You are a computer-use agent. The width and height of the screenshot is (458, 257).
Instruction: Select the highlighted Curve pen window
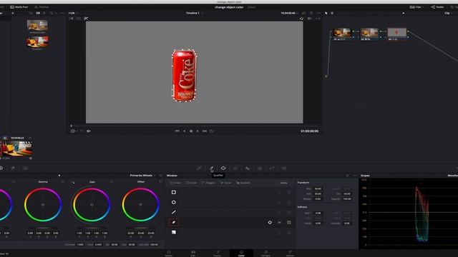pos(174,222)
